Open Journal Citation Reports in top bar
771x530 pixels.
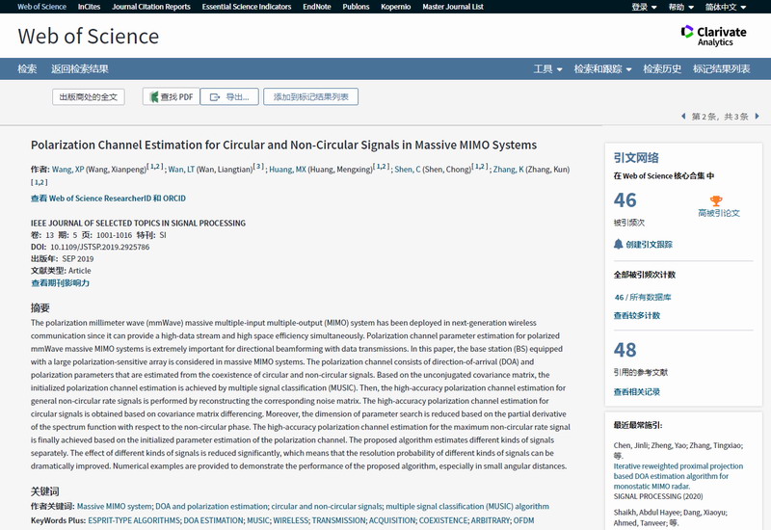tap(150, 7)
